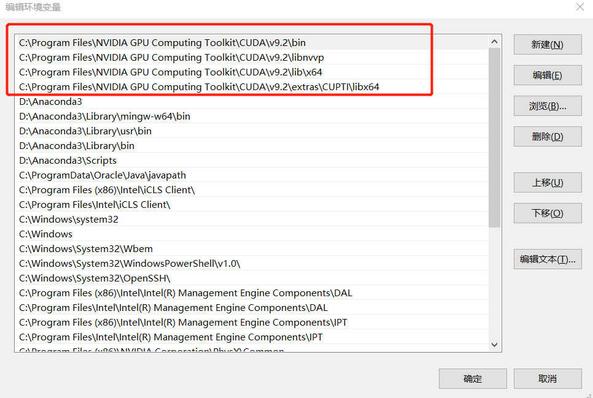Viewport: 593px width, 398px height.
Task: Click the 编辑(E) button
Action: pyautogui.click(x=547, y=75)
